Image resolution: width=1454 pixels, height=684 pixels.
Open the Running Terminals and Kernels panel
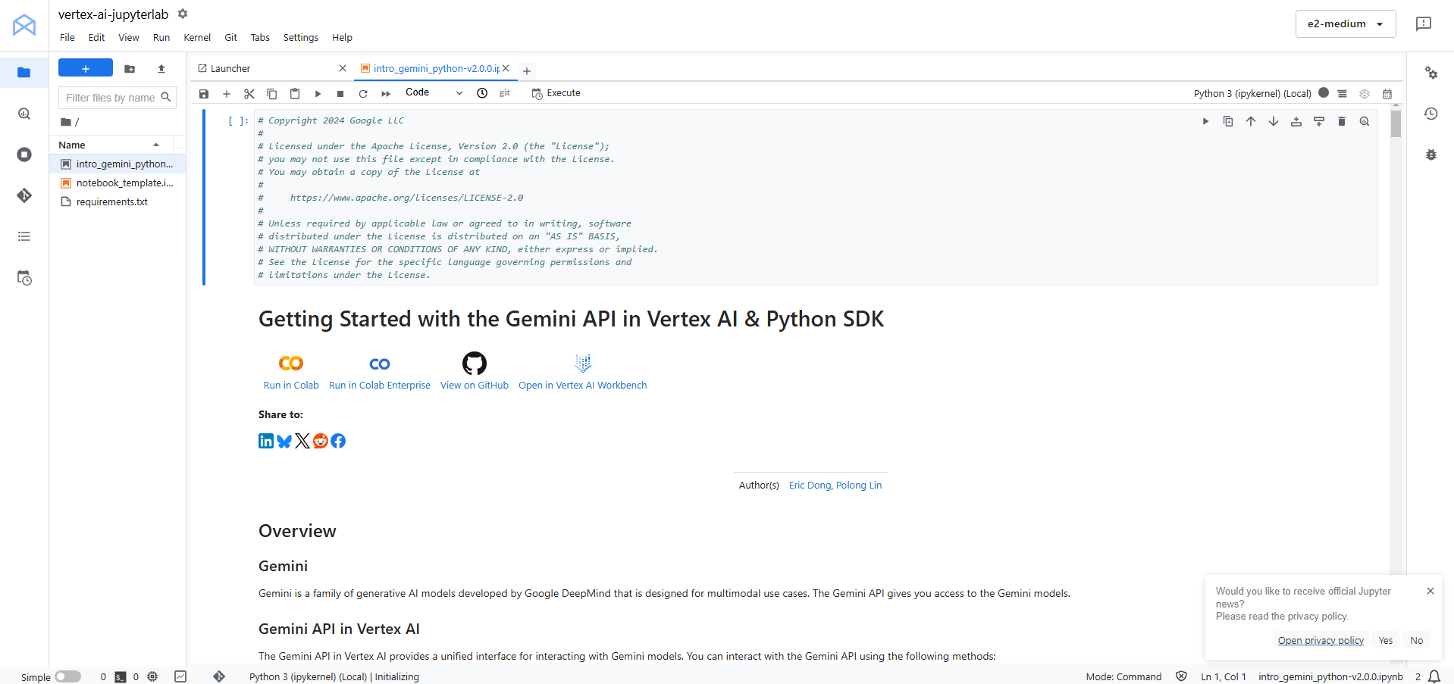pos(24,155)
